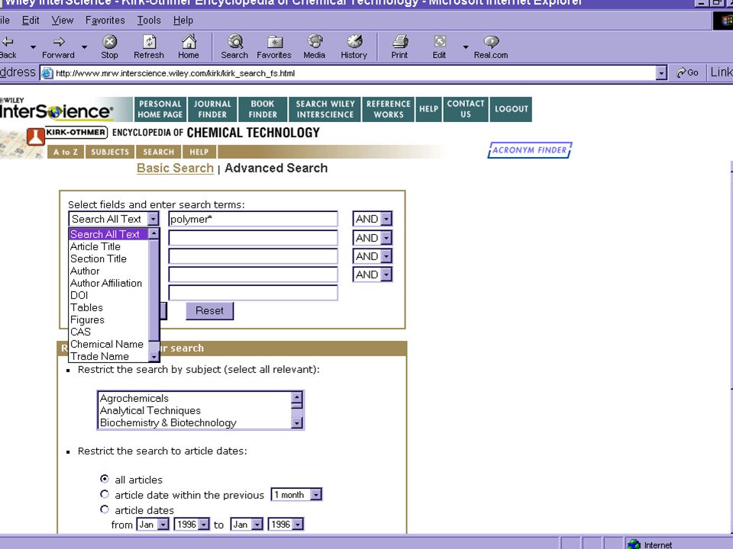Open the Subjects tab
Screen dimensions: 733x549
(x=110, y=152)
